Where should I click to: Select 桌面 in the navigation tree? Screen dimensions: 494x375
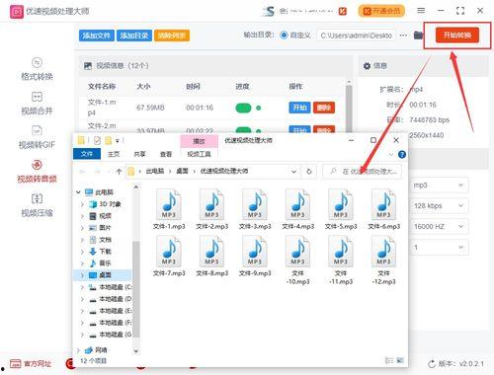[105, 275]
